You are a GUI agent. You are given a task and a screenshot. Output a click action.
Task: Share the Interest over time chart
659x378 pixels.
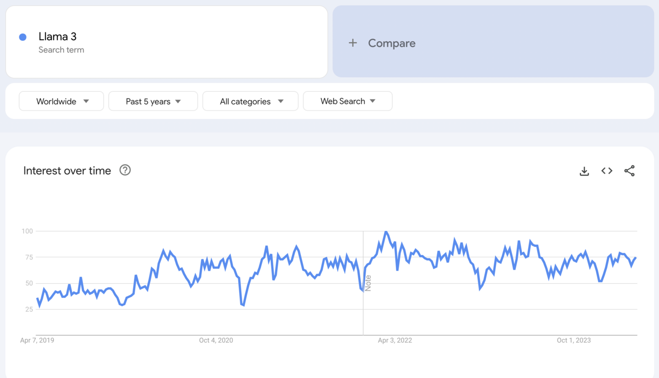click(x=629, y=171)
